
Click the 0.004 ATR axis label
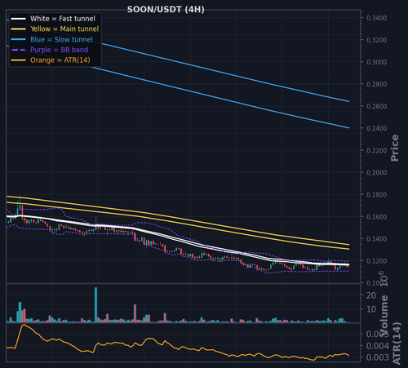pyautogui.click(x=378, y=346)
